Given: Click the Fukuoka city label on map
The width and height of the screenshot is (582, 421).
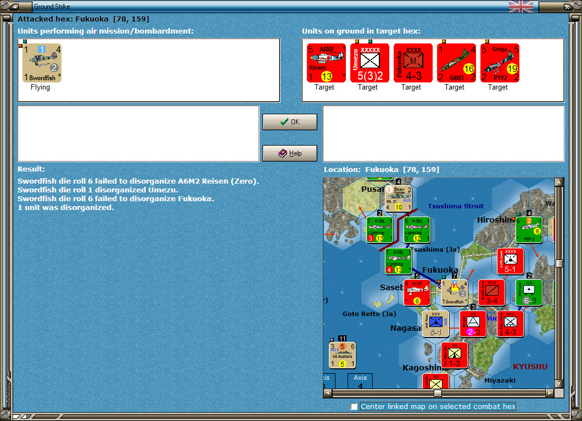Looking at the screenshot, I should [x=440, y=270].
